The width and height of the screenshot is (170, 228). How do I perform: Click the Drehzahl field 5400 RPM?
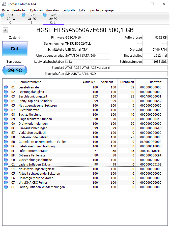pos(155,50)
